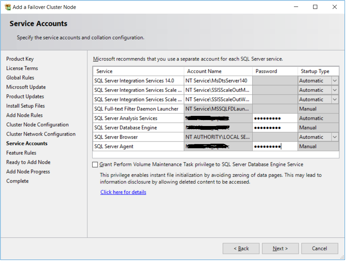The image size is (346, 261).
Task: Focus password field for SQL Server Database Engine
Action: (x=275, y=128)
